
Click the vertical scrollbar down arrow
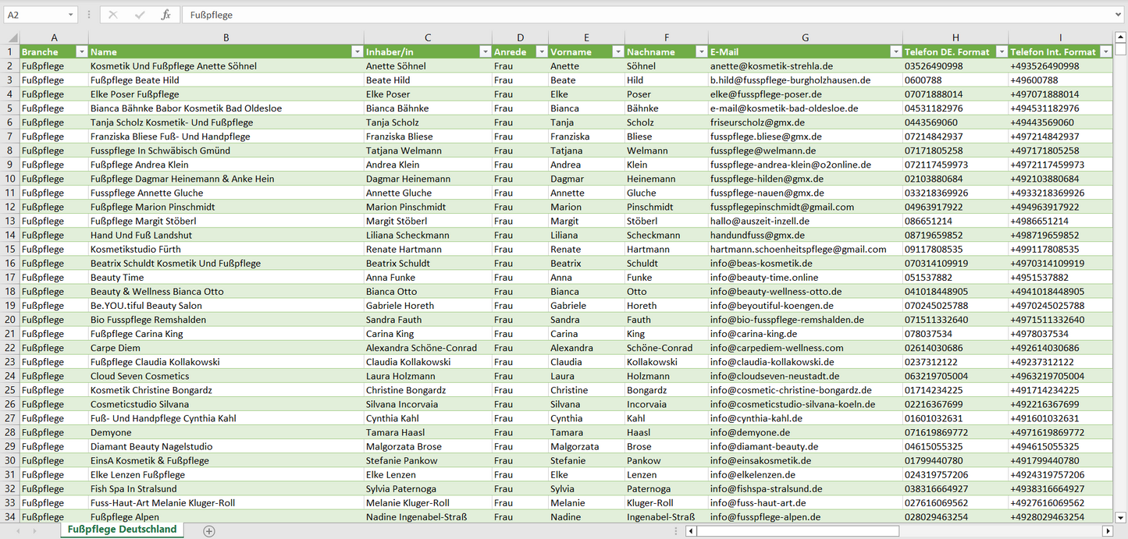tap(1121, 516)
